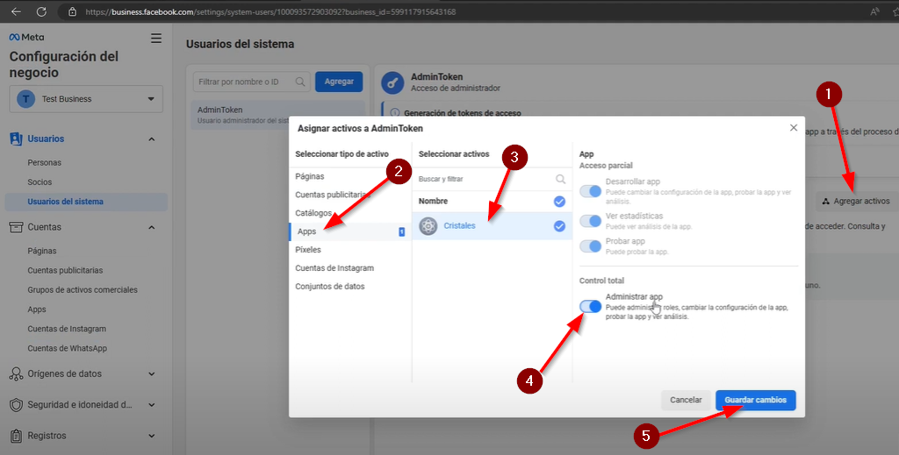Viewport: 899px width, 455px height.
Task: Collapse sidebar with the hamburger menu icon
Action: (156, 39)
